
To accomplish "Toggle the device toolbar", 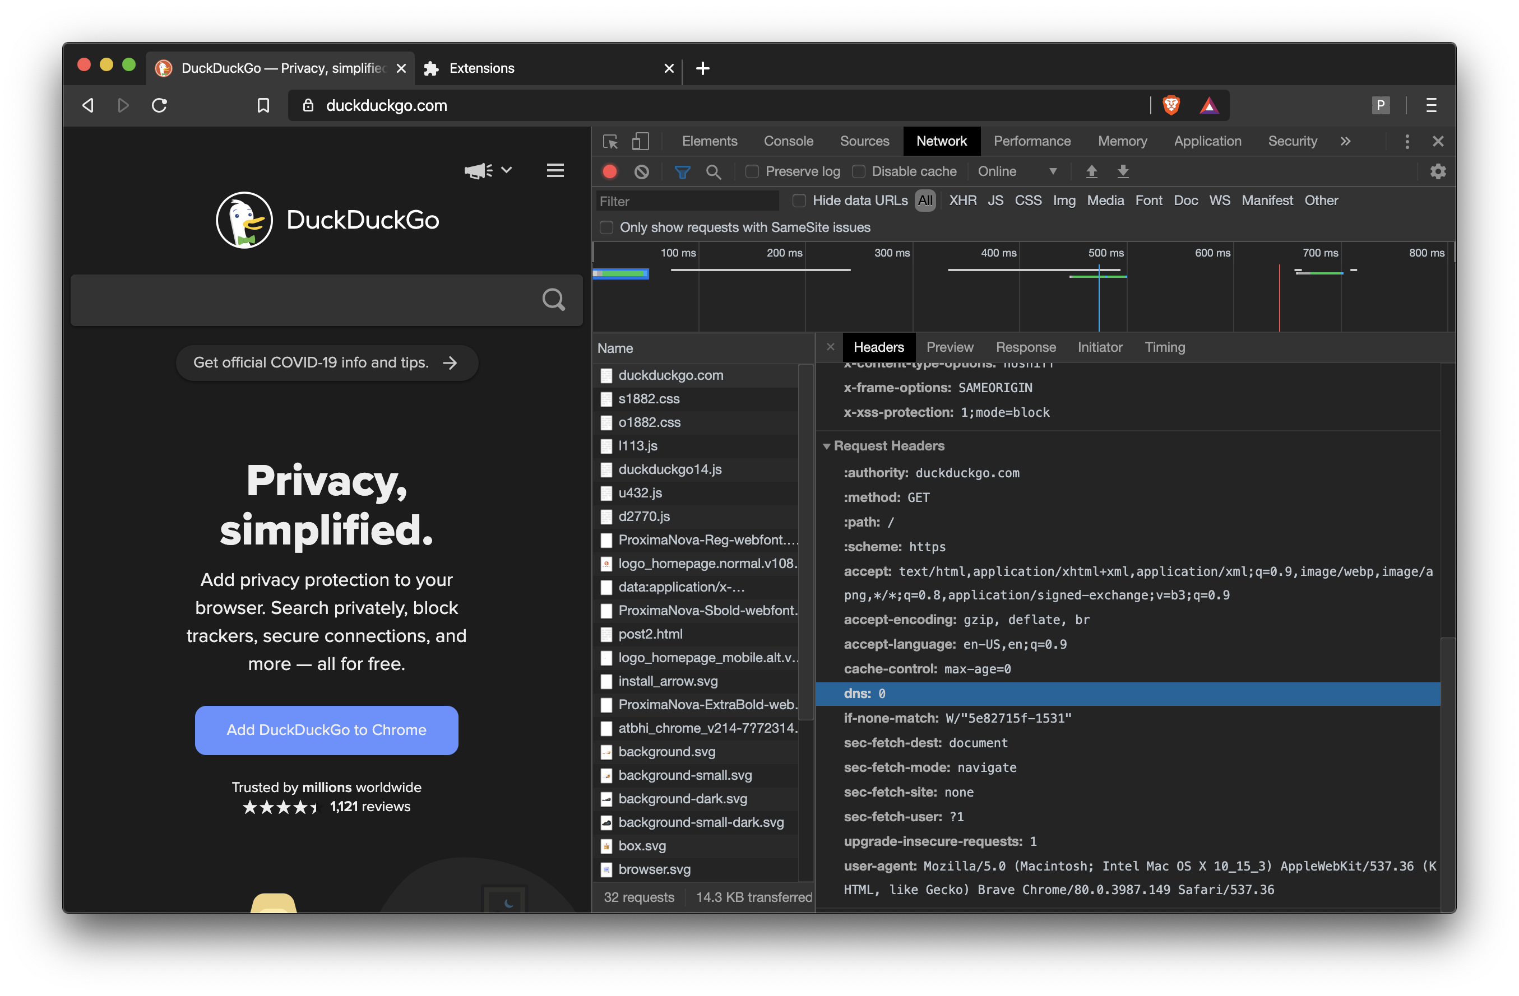I will pyautogui.click(x=641, y=141).
